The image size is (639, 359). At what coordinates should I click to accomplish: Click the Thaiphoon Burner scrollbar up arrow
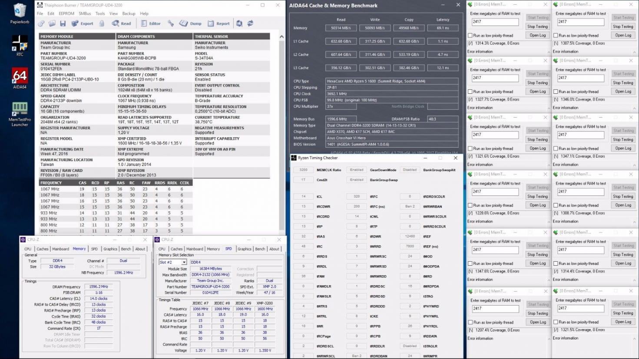[x=281, y=37]
